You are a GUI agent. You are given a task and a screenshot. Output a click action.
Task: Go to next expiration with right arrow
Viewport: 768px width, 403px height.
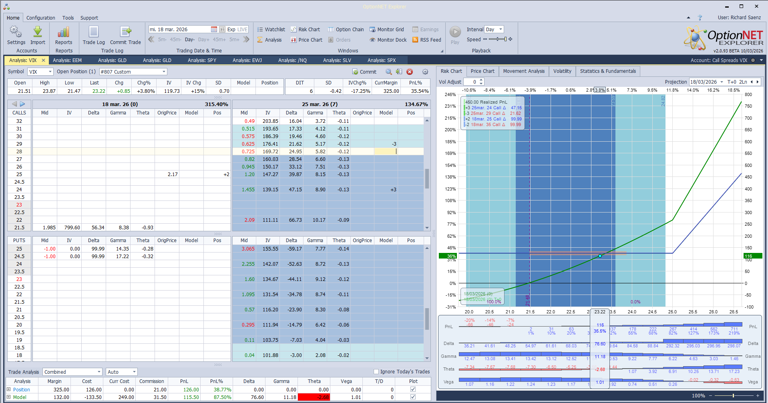pyautogui.click(x=22, y=104)
